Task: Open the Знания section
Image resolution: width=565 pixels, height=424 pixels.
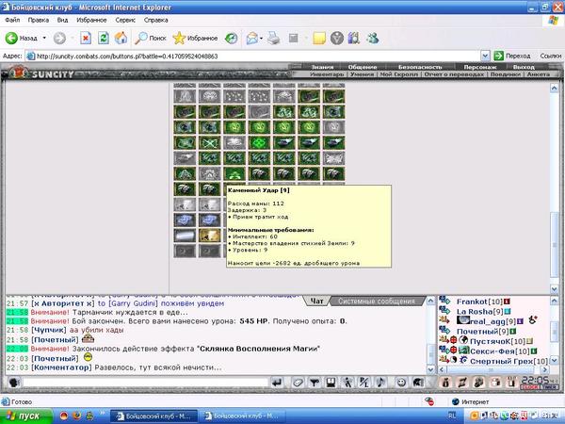Action: 322,67
